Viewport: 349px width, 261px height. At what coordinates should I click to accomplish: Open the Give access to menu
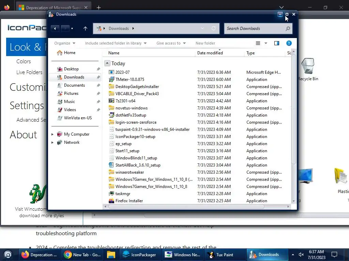pyautogui.click(x=171, y=43)
